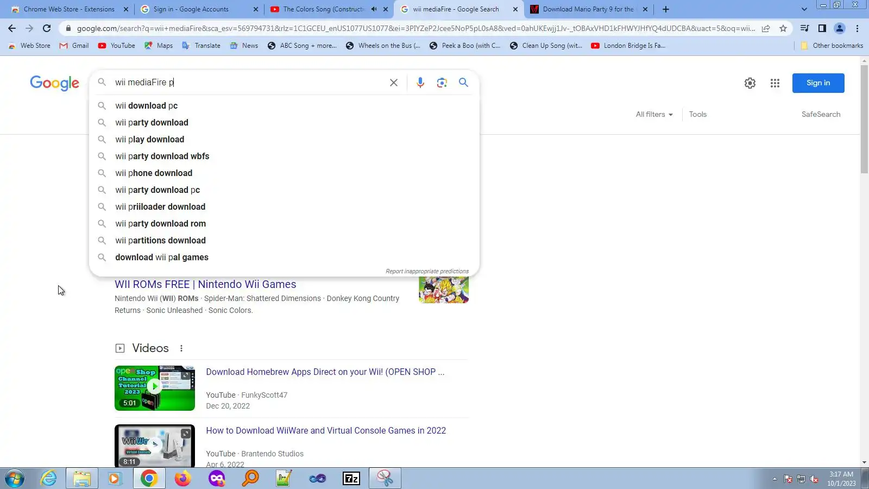Start voice search with the microphone icon

[420, 83]
